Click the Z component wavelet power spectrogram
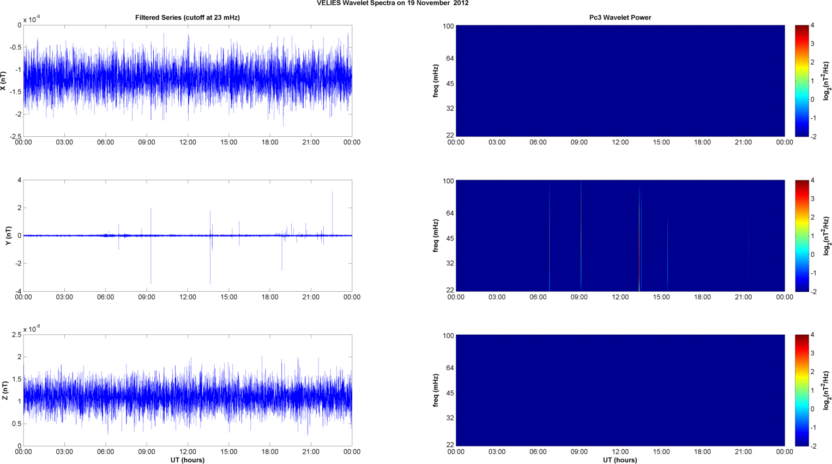832x464 pixels. click(x=620, y=390)
